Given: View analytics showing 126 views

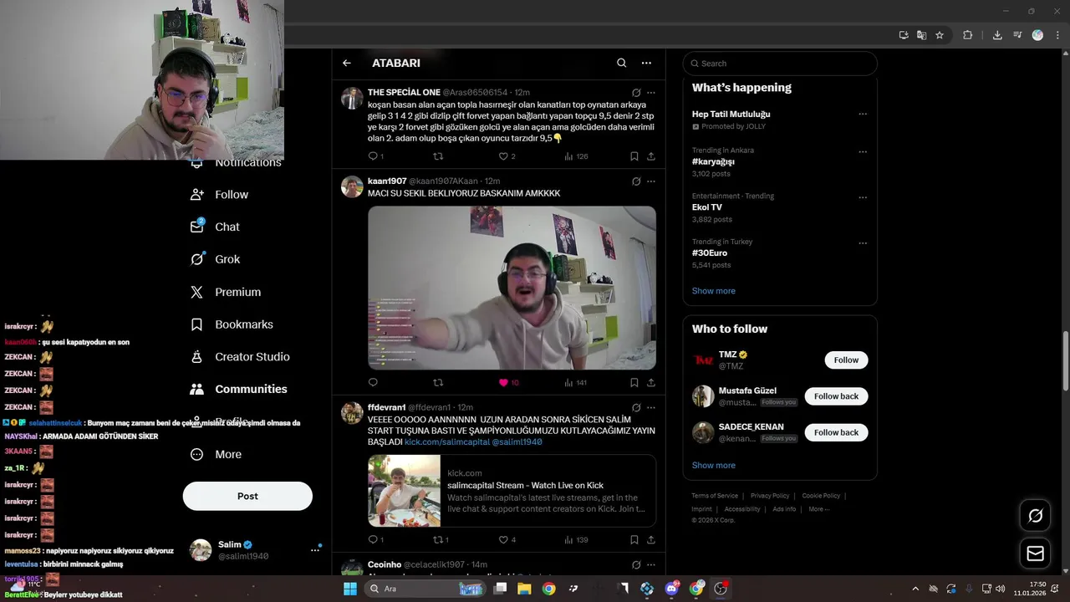Looking at the screenshot, I should click(x=576, y=156).
